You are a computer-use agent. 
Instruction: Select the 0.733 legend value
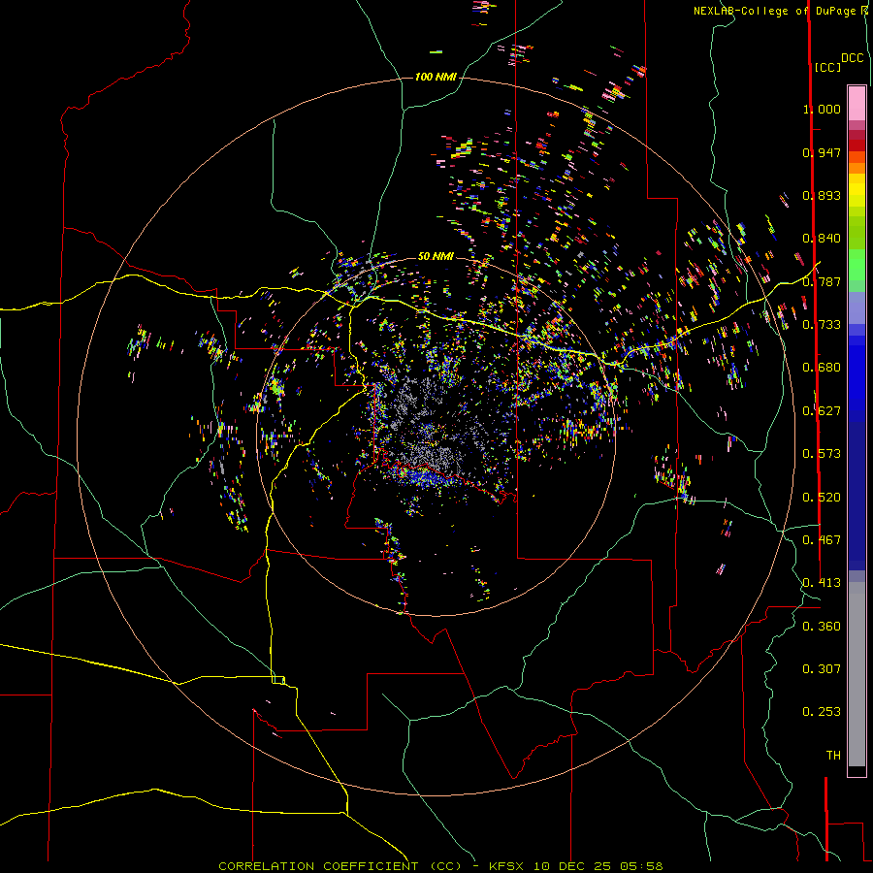[822, 325]
